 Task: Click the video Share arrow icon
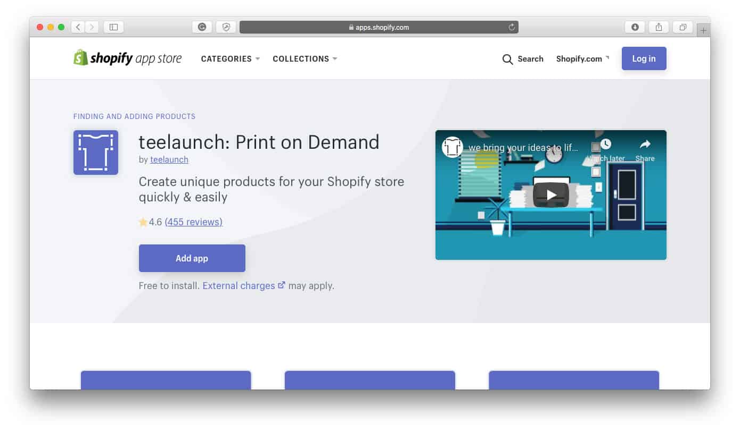(x=645, y=144)
